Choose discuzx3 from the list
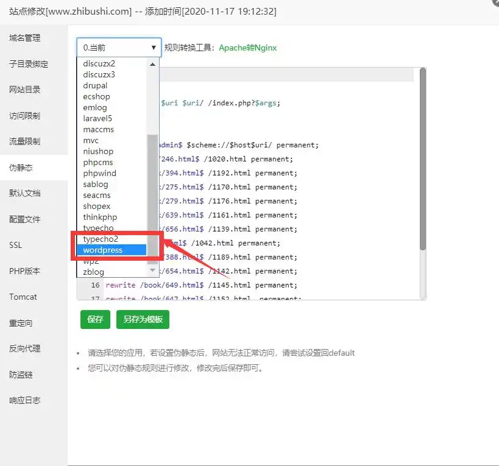 pos(99,75)
